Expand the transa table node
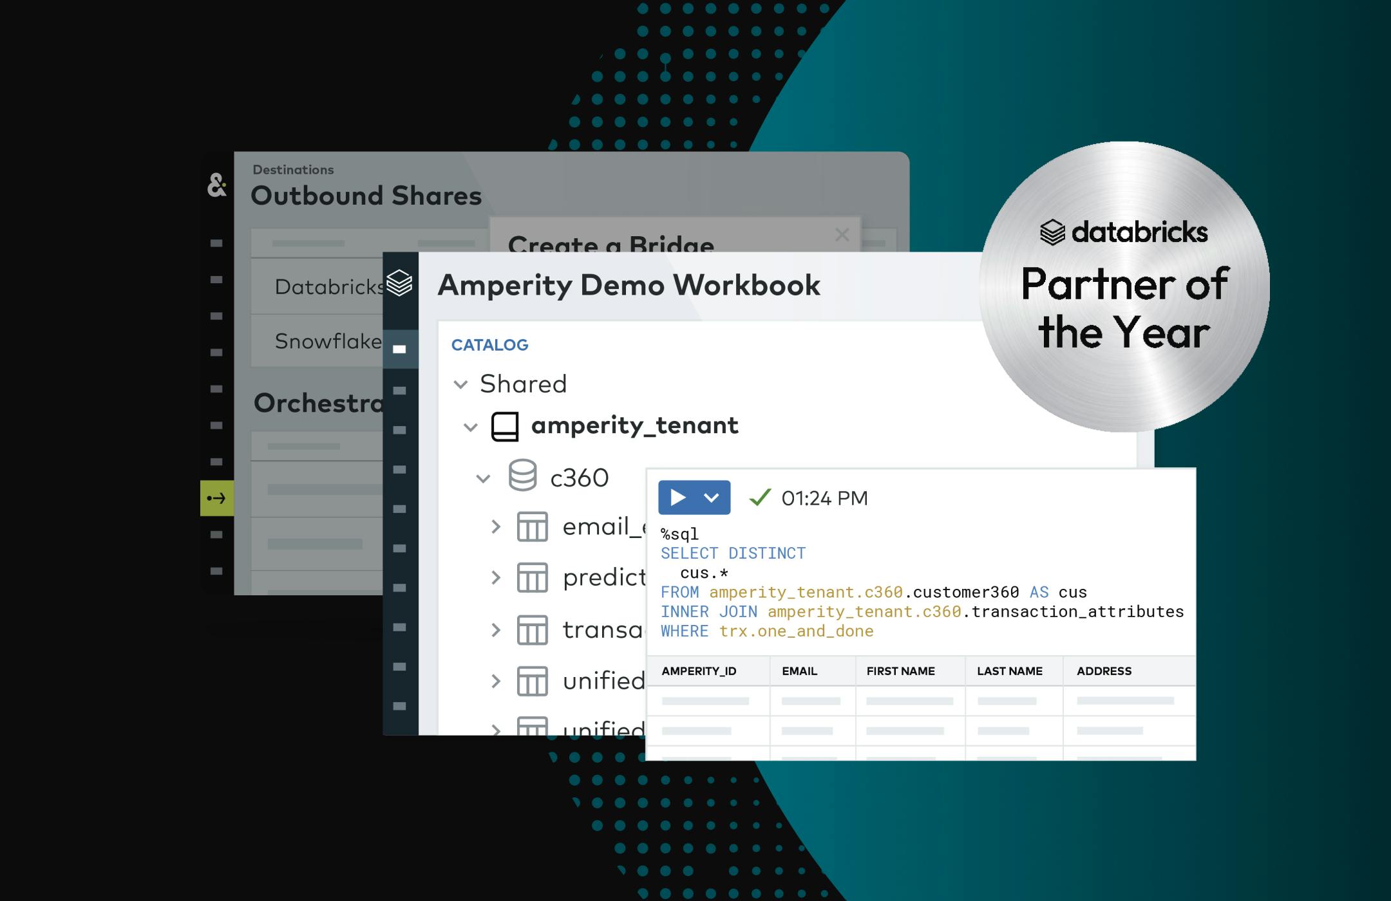This screenshot has width=1391, height=901. click(x=496, y=629)
